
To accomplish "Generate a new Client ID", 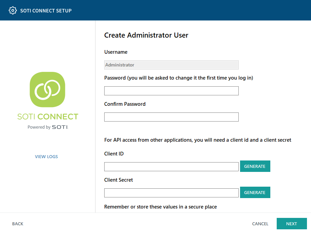I will tap(255, 167).
